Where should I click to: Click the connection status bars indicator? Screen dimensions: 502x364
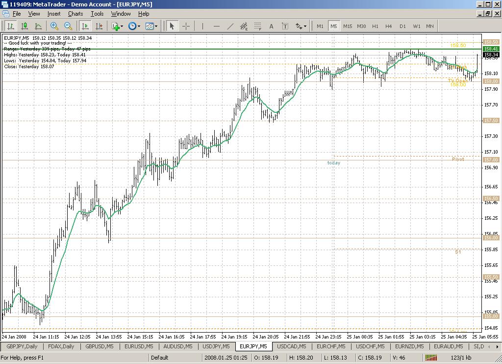click(x=431, y=358)
